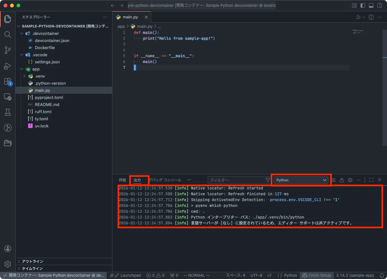Open Remote Explorer view
The image size is (387, 279).
pos(8,97)
